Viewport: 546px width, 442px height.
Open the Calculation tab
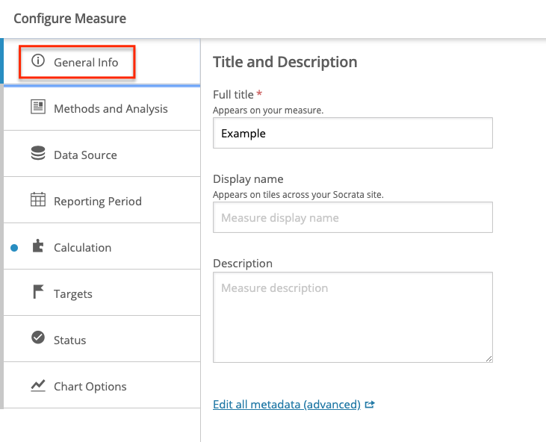pos(102,246)
